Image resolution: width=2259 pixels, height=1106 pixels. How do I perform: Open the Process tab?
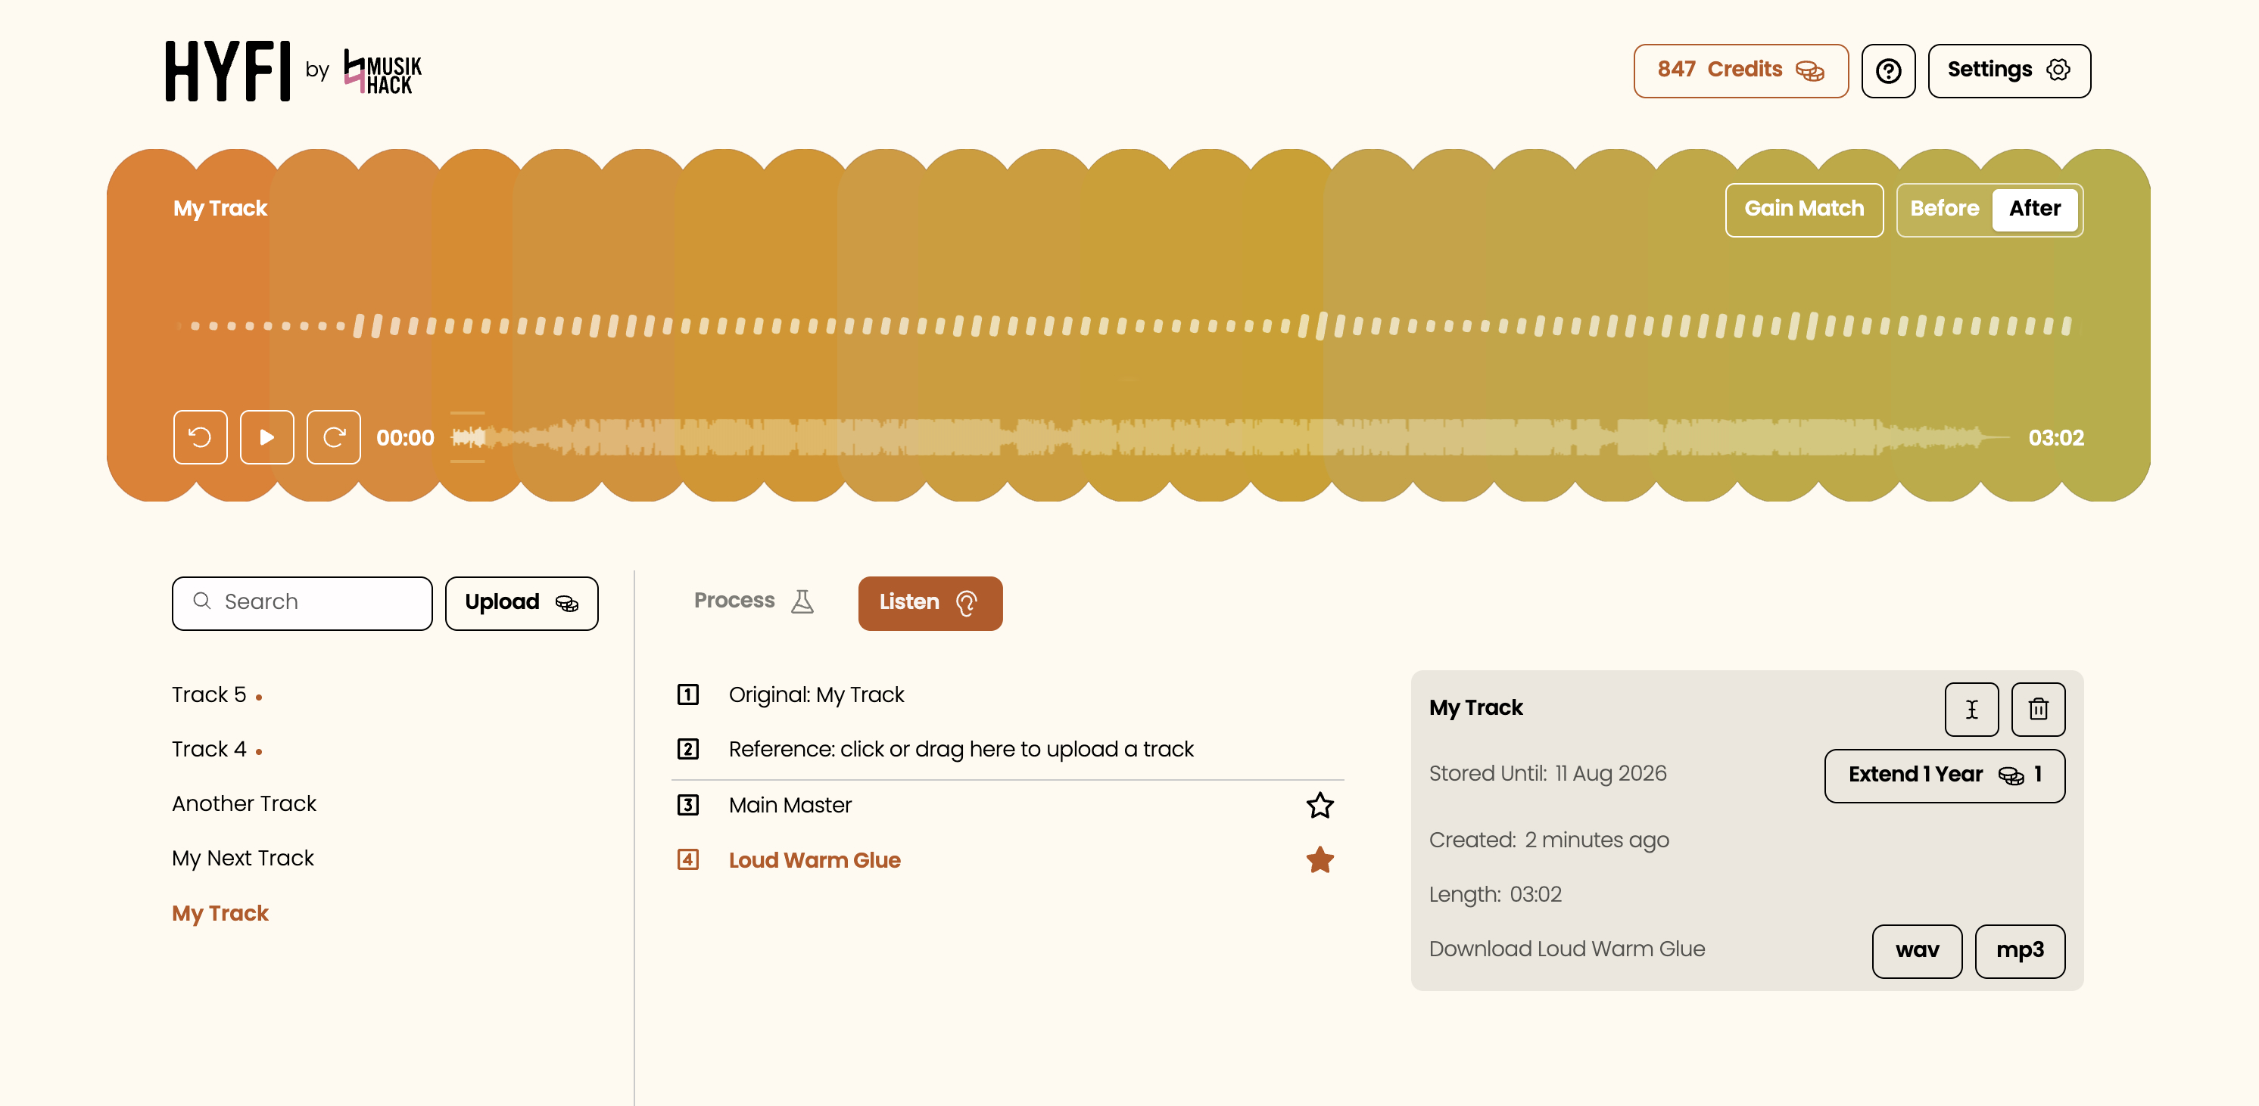coord(754,602)
